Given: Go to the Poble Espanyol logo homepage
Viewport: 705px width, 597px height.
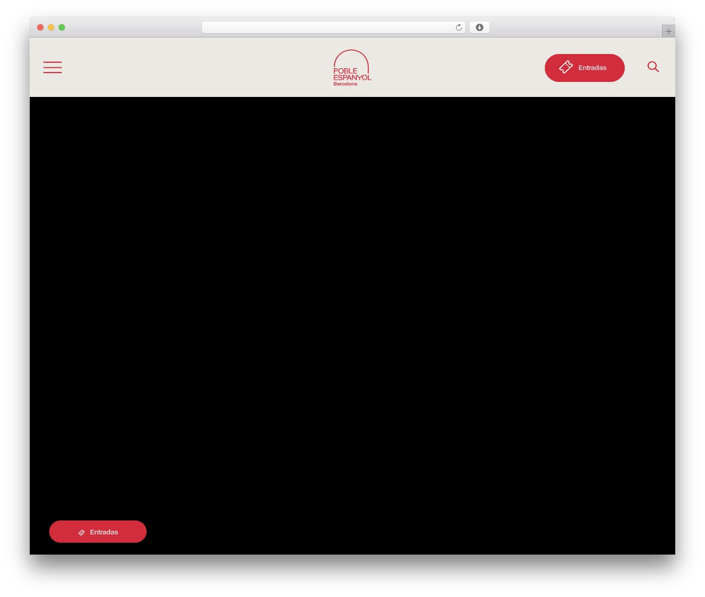Looking at the screenshot, I should 352,68.
